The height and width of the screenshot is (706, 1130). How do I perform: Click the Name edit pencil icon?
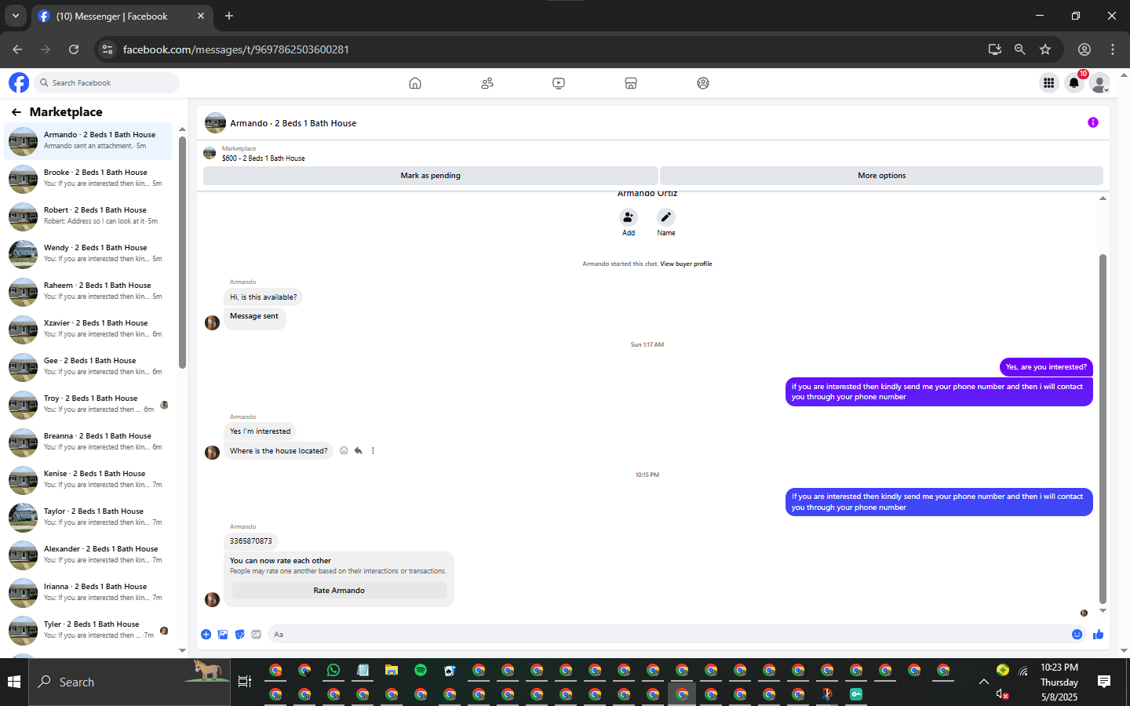click(666, 217)
